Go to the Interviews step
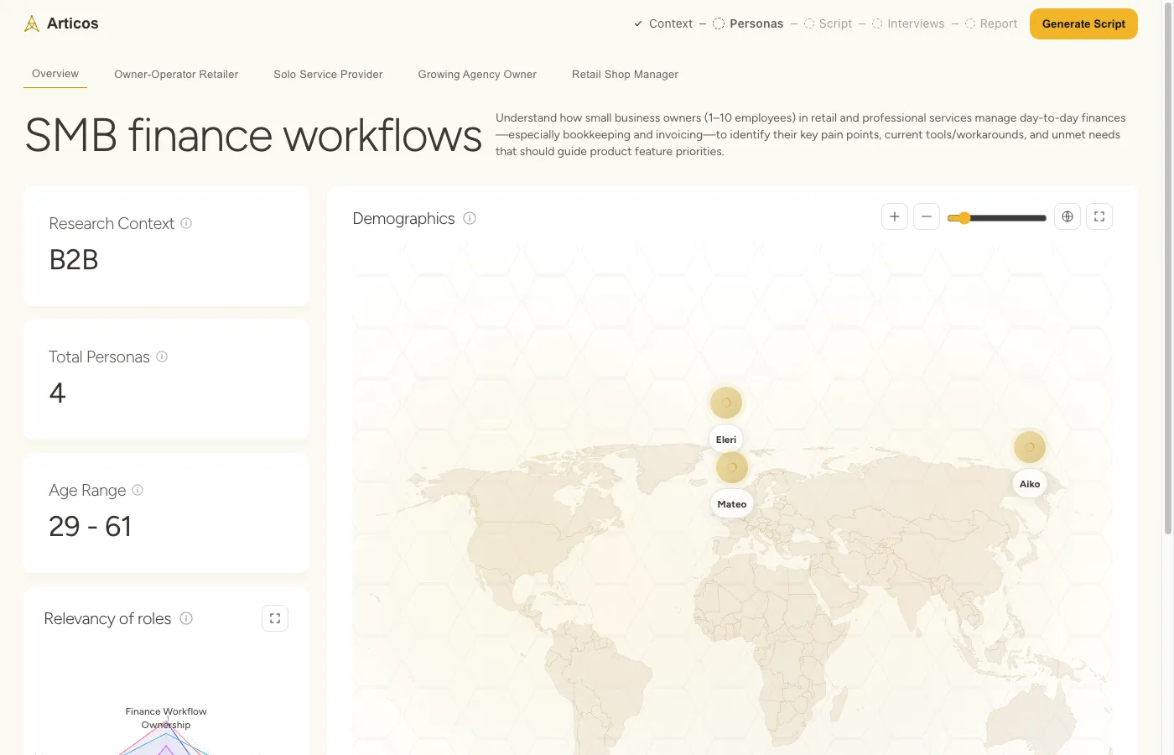This screenshot has width=1174, height=755. [x=908, y=23]
